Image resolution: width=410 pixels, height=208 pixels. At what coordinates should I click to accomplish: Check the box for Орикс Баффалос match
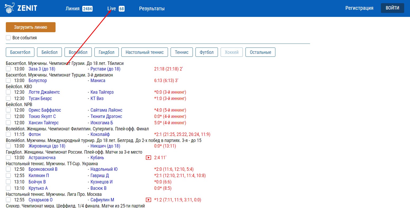click(x=8, y=110)
